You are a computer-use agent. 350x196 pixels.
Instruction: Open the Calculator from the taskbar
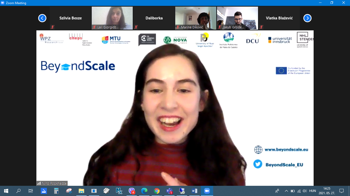(x=56, y=191)
